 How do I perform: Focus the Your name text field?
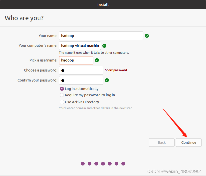101,36
